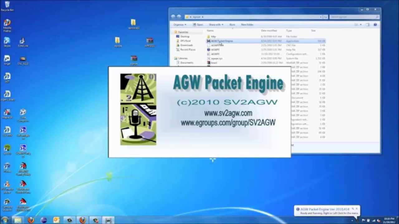399x224 pixels.
Task: Open Action Center flag in system tray
Action: 363,220
